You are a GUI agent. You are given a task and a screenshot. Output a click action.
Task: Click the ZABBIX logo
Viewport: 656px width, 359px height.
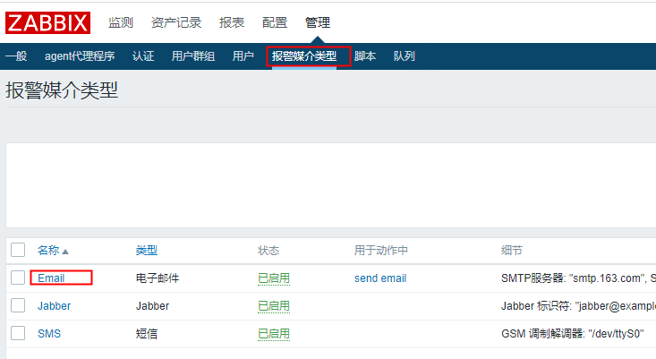47,22
